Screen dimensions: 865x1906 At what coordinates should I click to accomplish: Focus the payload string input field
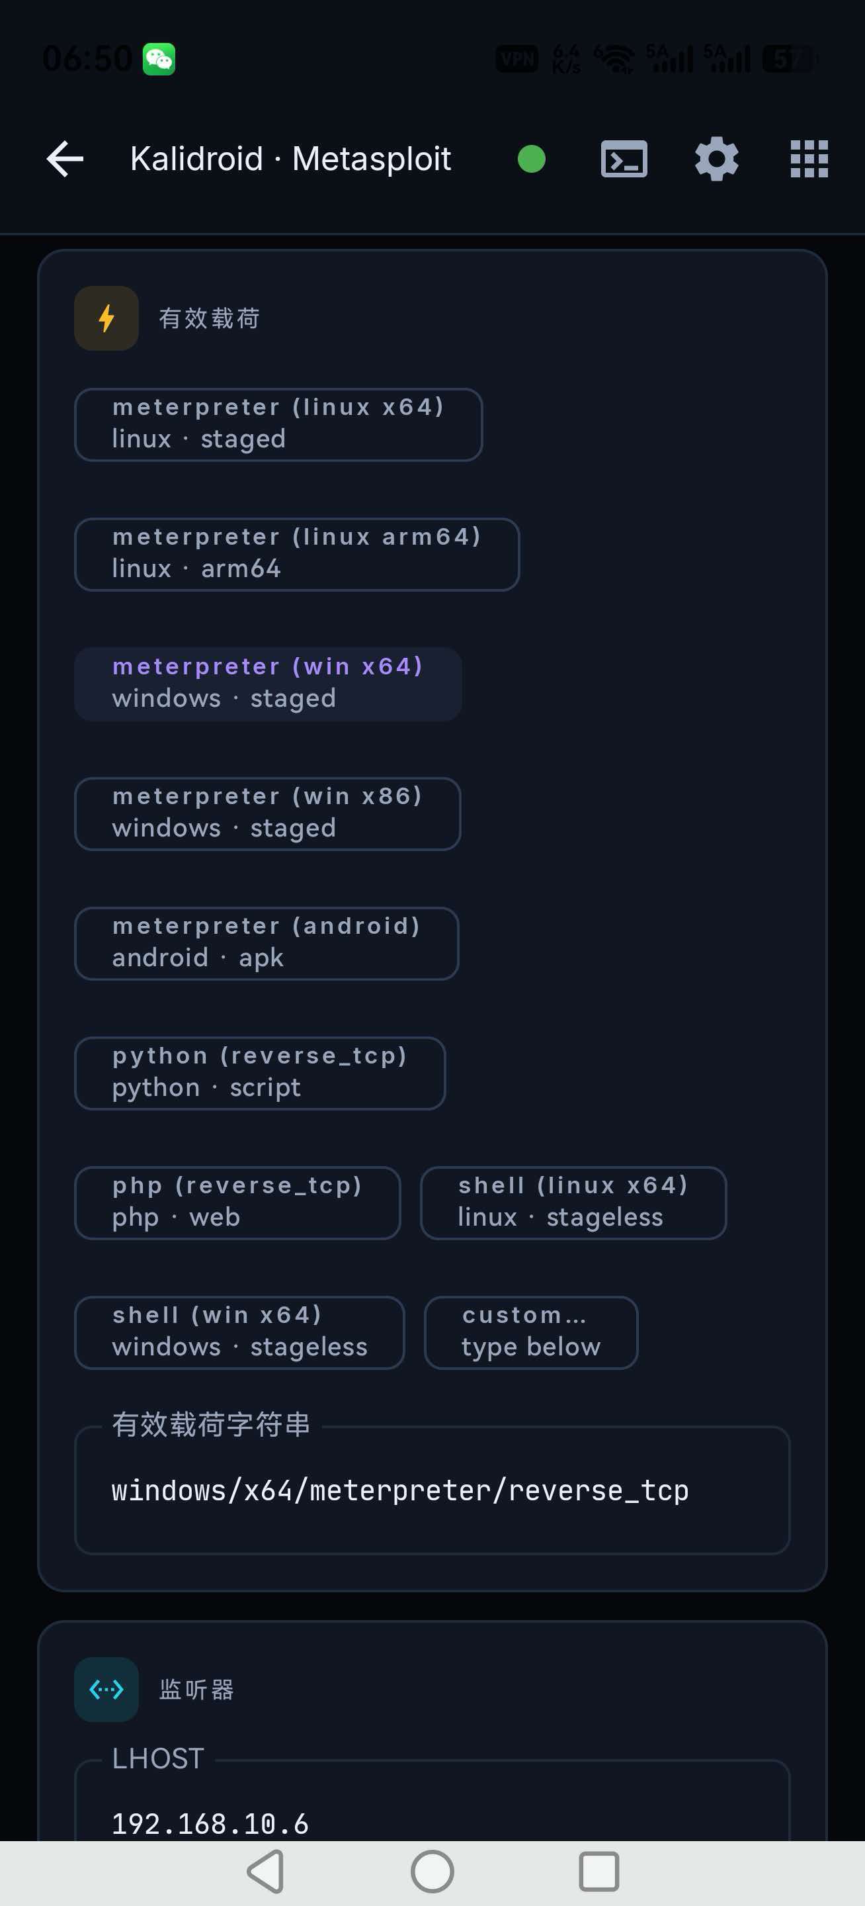(432, 1490)
